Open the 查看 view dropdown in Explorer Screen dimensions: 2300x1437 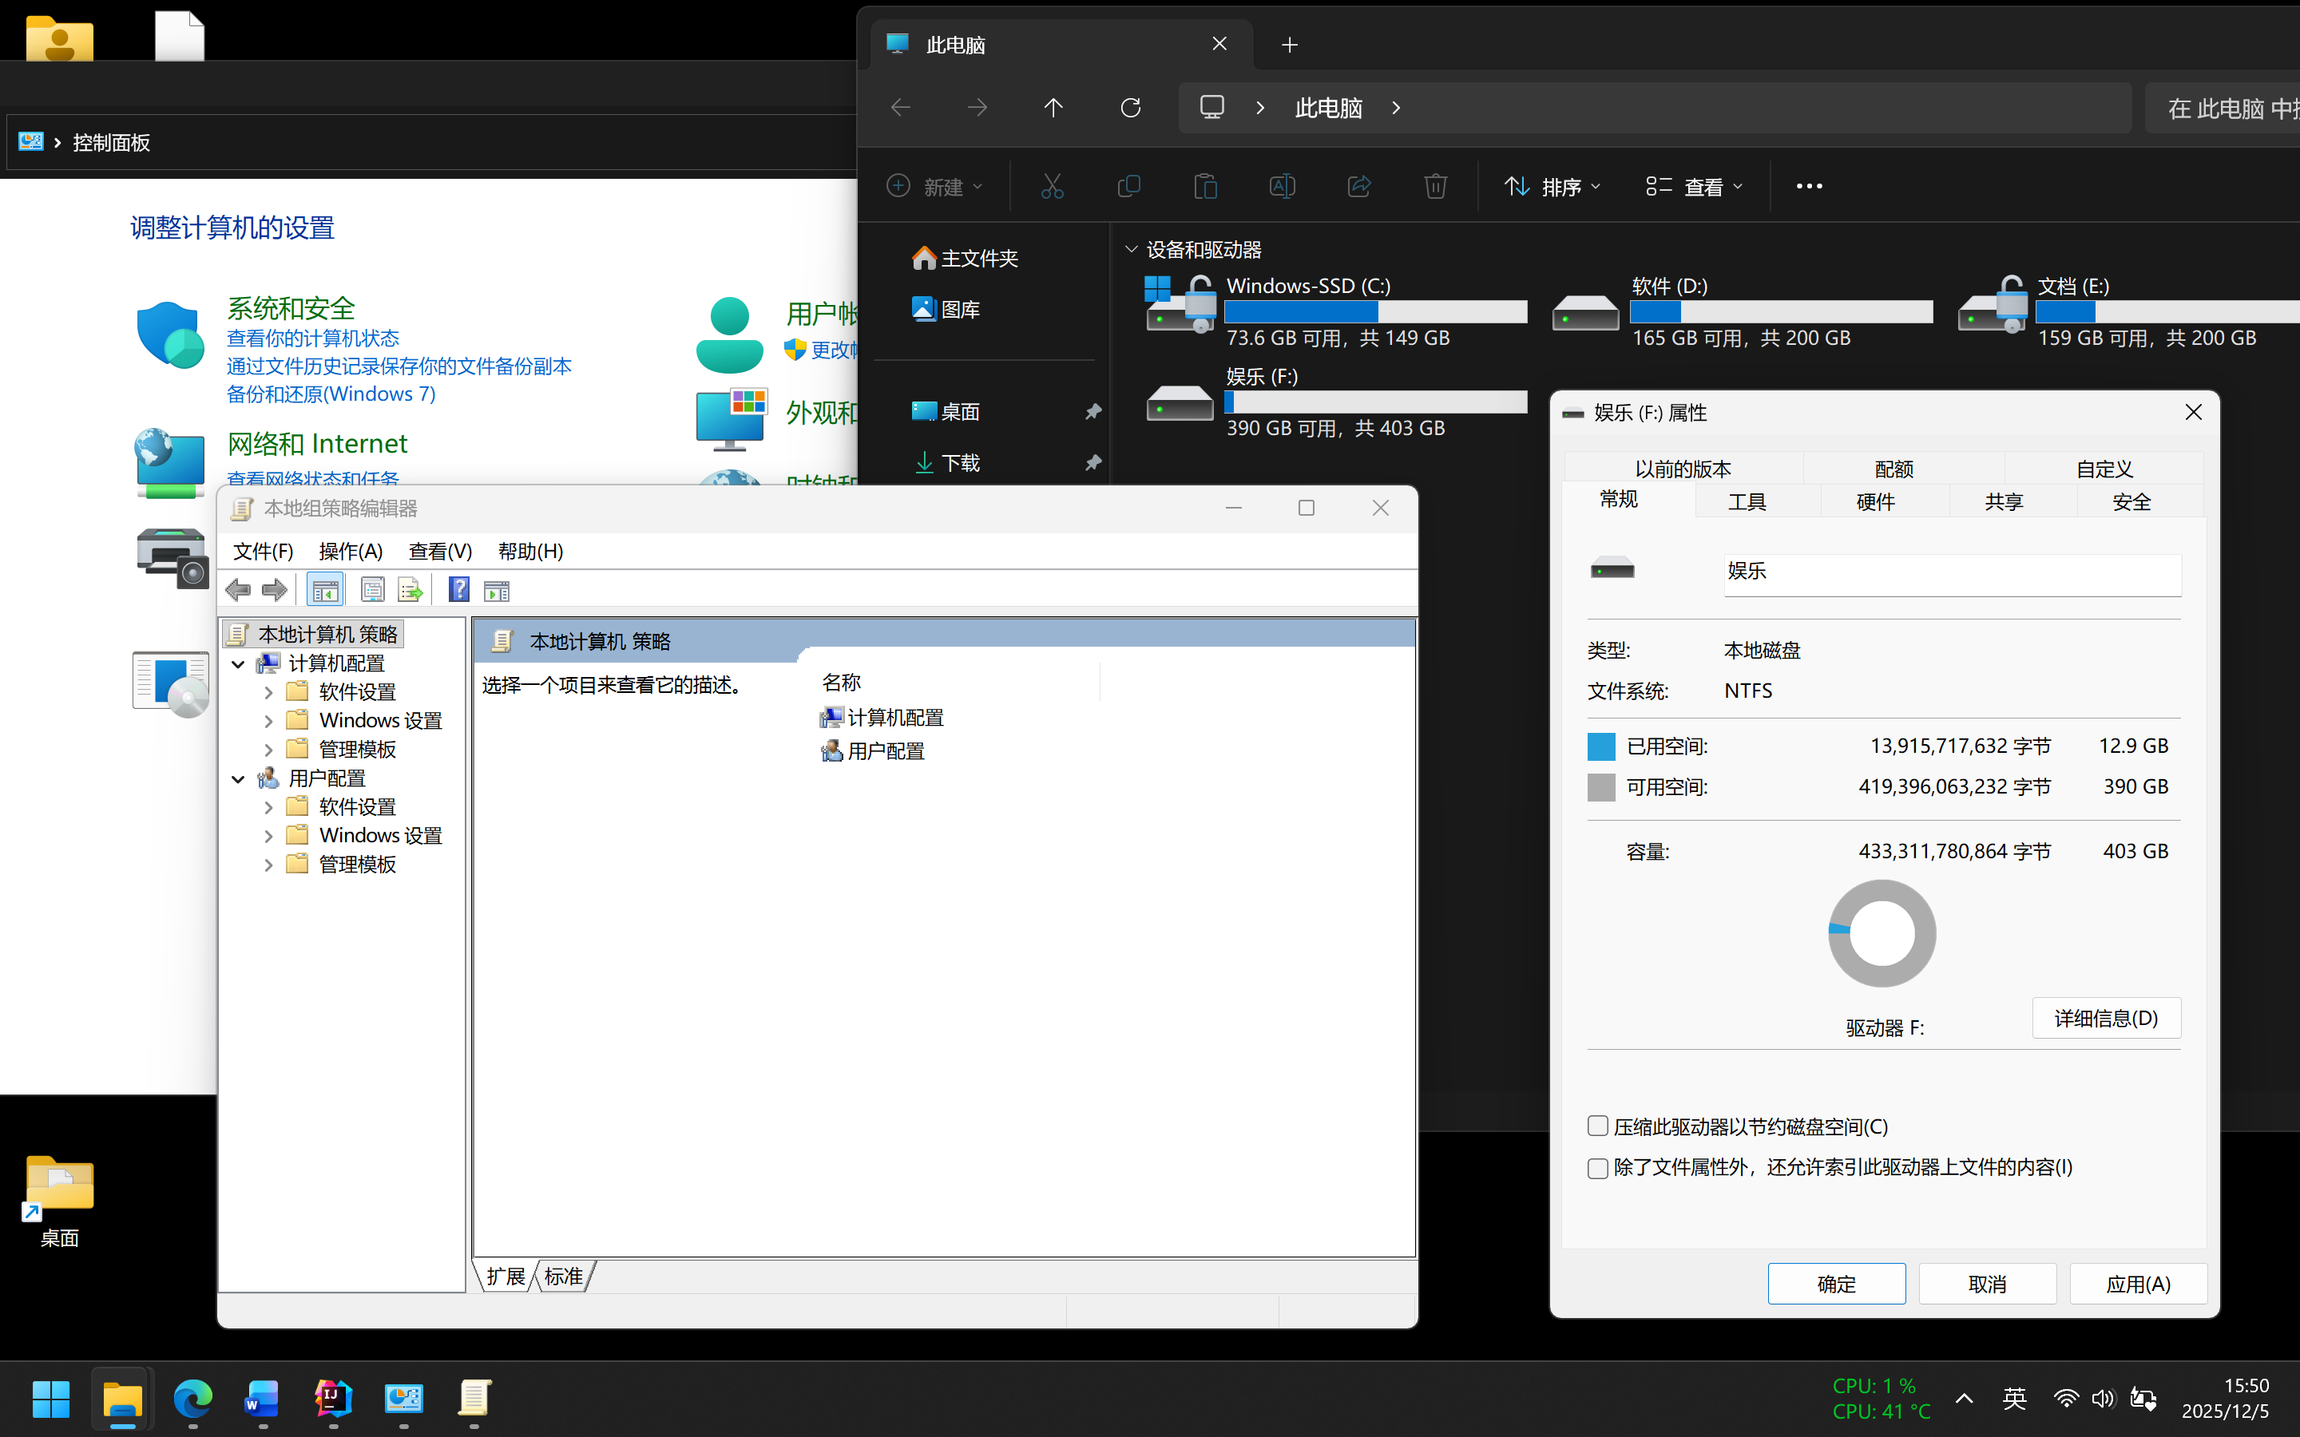pos(1695,186)
